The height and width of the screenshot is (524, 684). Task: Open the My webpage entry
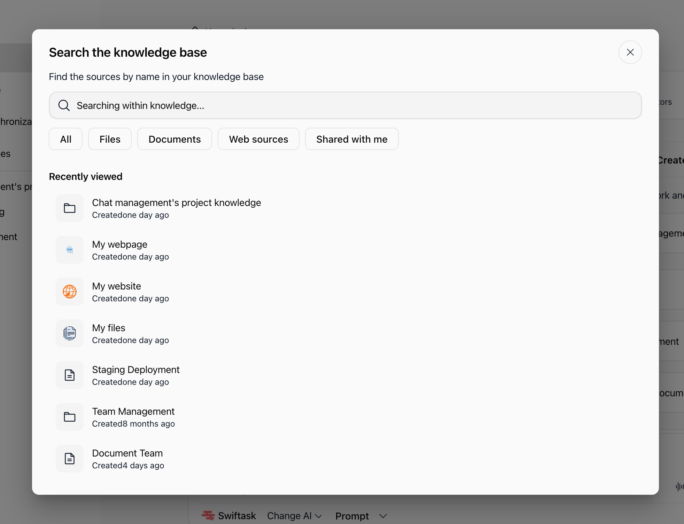(119, 244)
